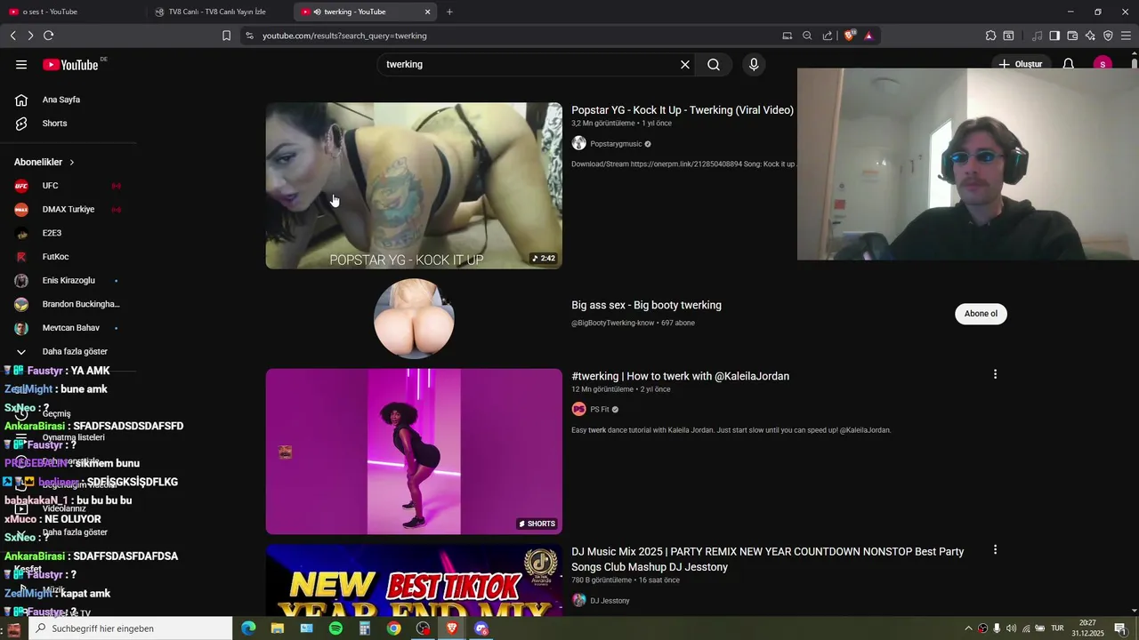This screenshot has height=640, width=1139.
Task: Open the YouTube hamburger guide menu
Action: pyautogui.click(x=21, y=65)
